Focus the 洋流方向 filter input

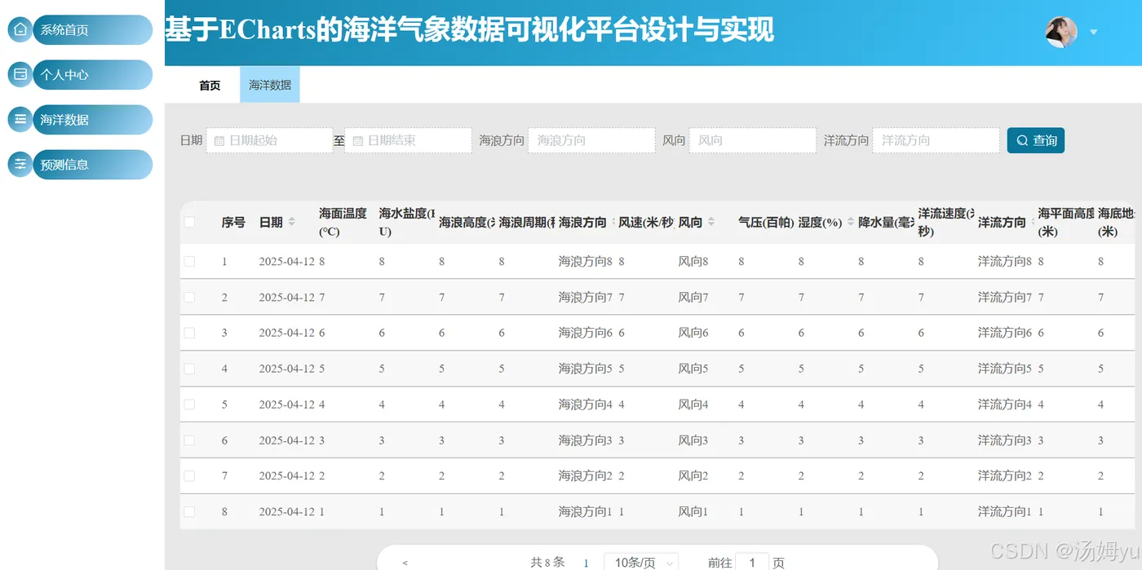(x=936, y=140)
